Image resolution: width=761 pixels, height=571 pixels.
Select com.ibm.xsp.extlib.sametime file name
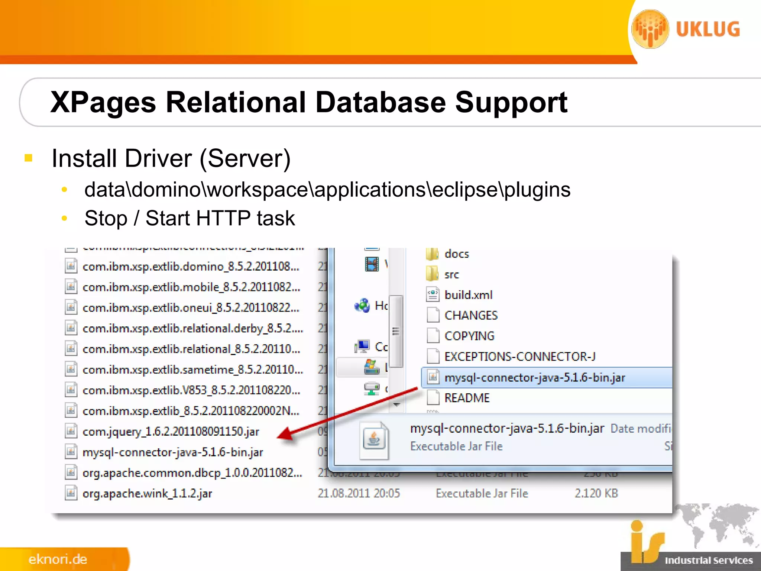[193, 370]
